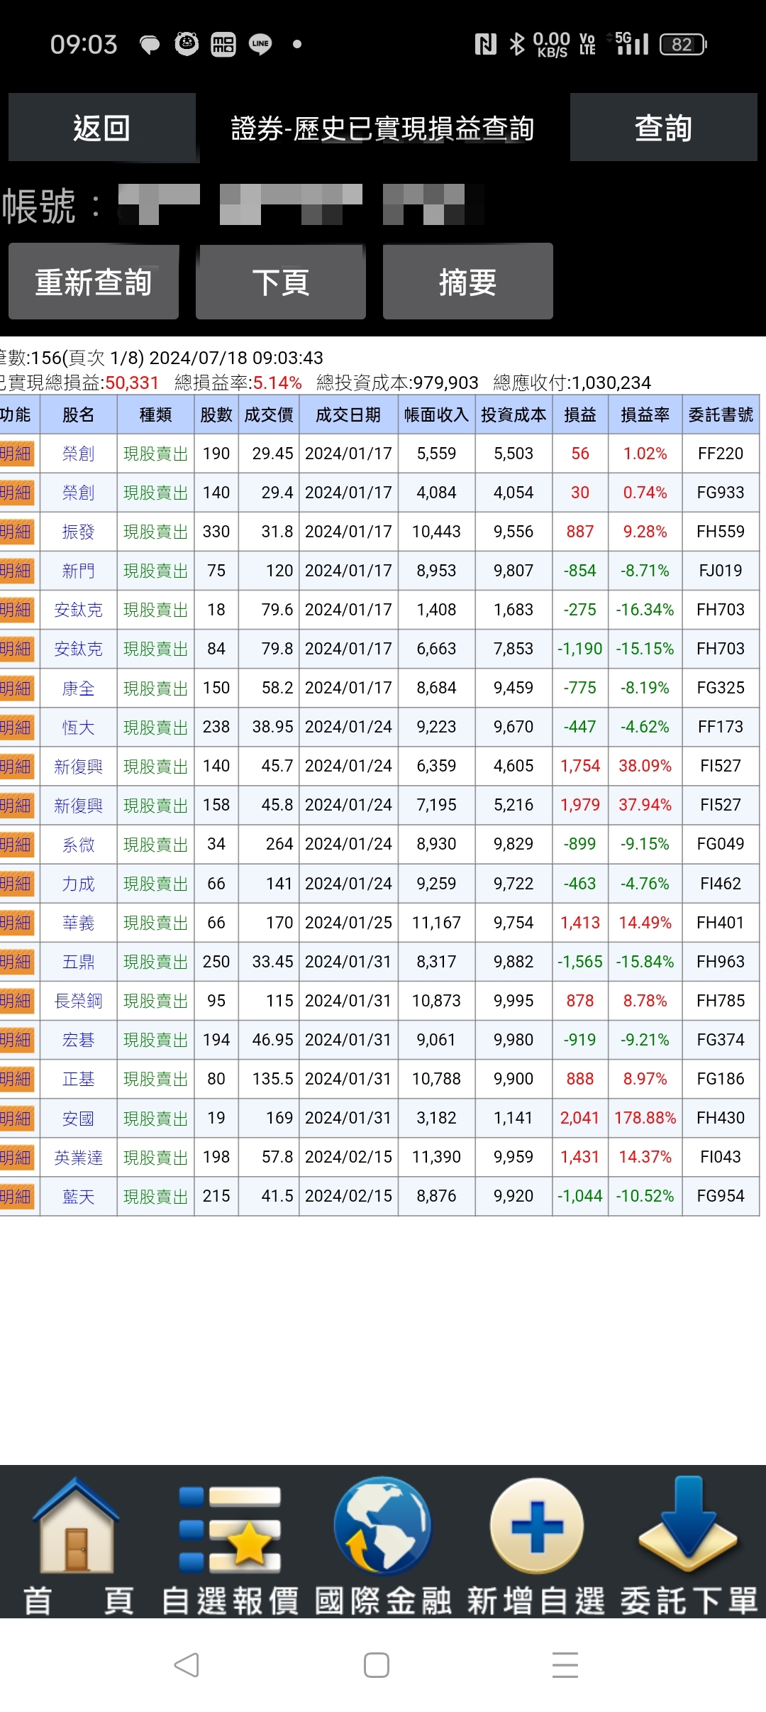Tap LINE notification icon in status bar
Viewport: 766px width, 1712px height.
click(x=260, y=44)
